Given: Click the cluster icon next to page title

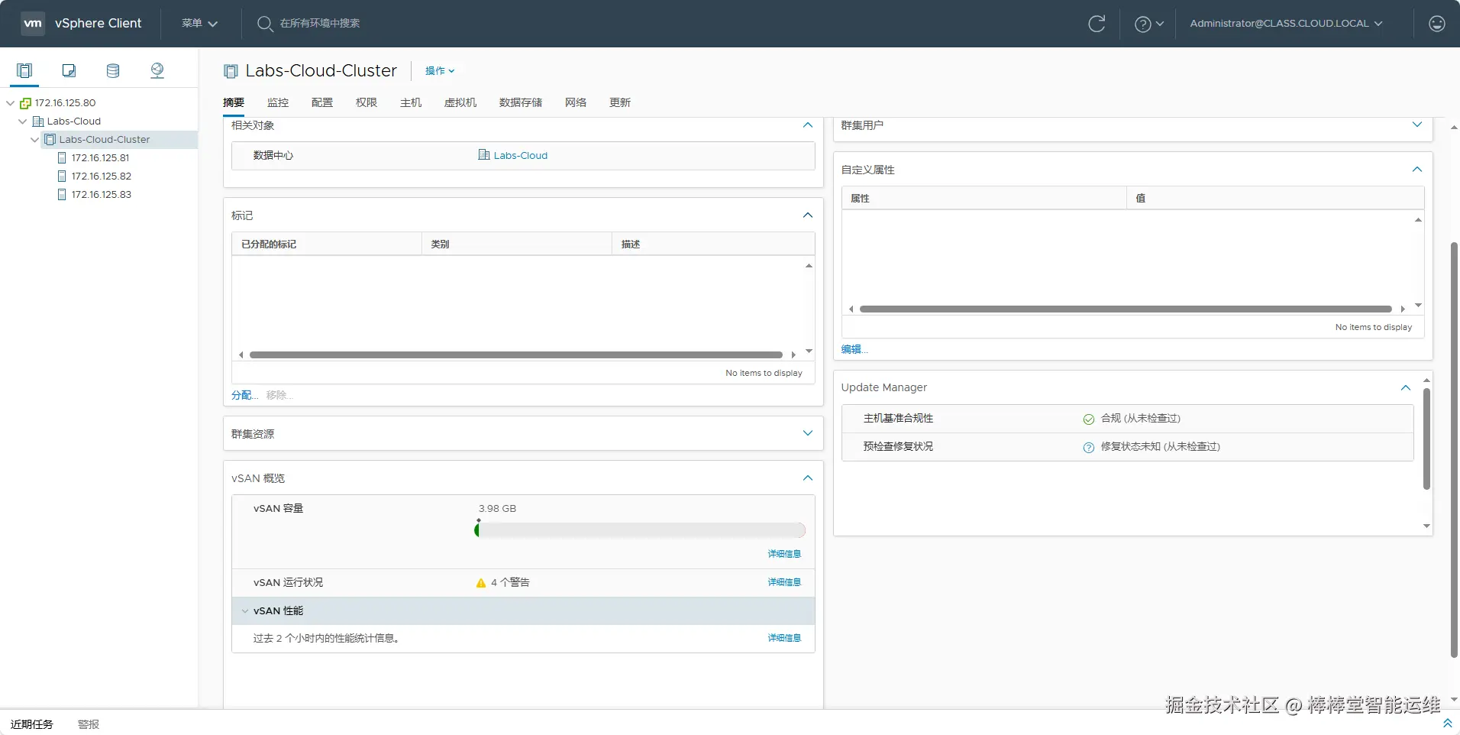Looking at the screenshot, I should coord(231,71).
